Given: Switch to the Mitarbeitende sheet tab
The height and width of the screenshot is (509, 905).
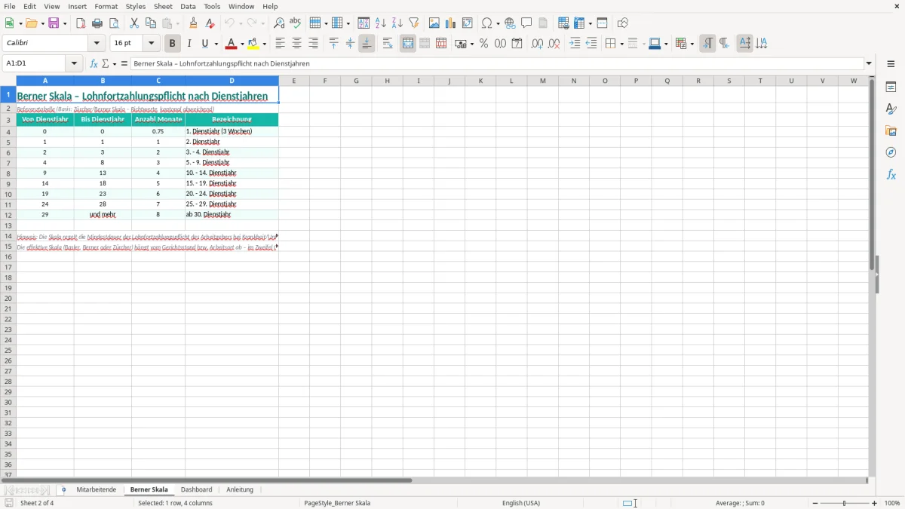Looking at the screenshot, I should pos(97,489).
